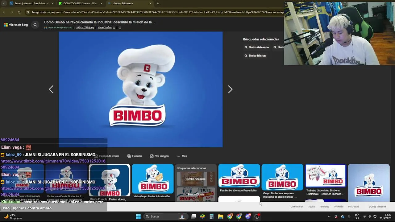Select the bimbo Búsqueda tab
This screenshot has width=395, height=222.
130,3
